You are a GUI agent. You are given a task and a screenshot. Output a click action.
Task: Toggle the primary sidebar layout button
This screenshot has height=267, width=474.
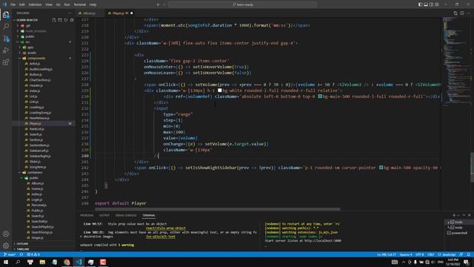[x=420, y=4]
